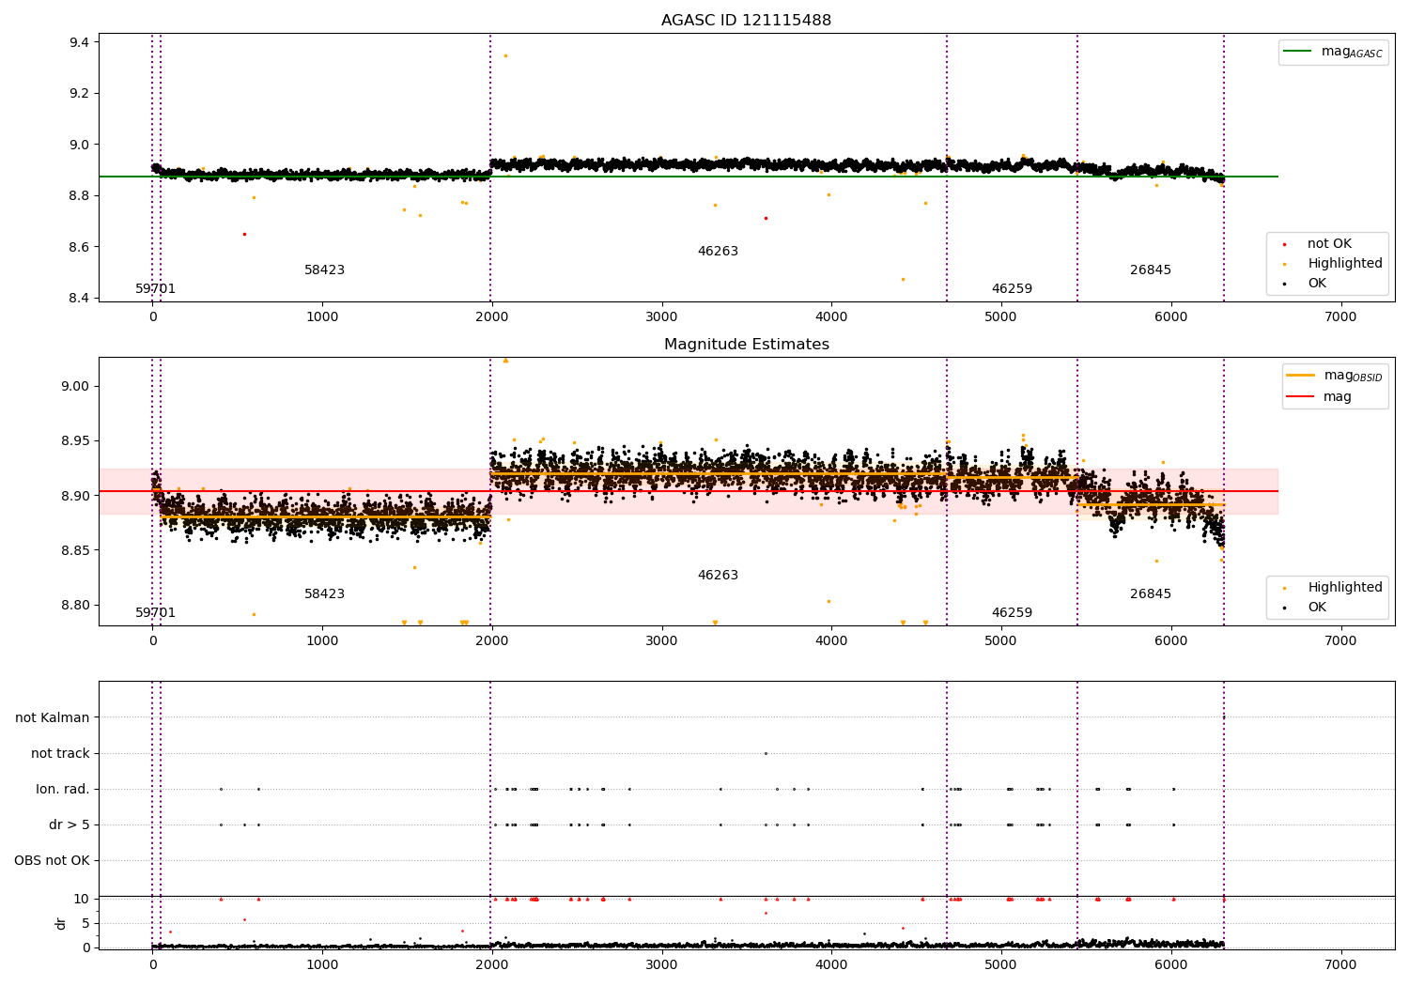Click the plot title AGASC ID 121115488
This screenshot has height=986, width=1409.
746,21
